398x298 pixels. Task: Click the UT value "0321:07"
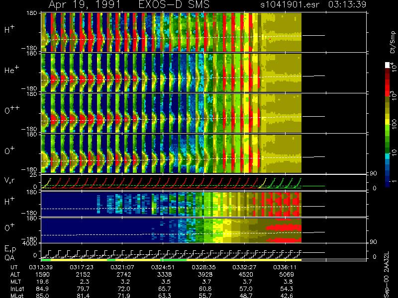coord(121,267)
